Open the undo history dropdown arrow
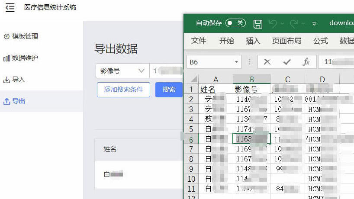 [282, 23]
